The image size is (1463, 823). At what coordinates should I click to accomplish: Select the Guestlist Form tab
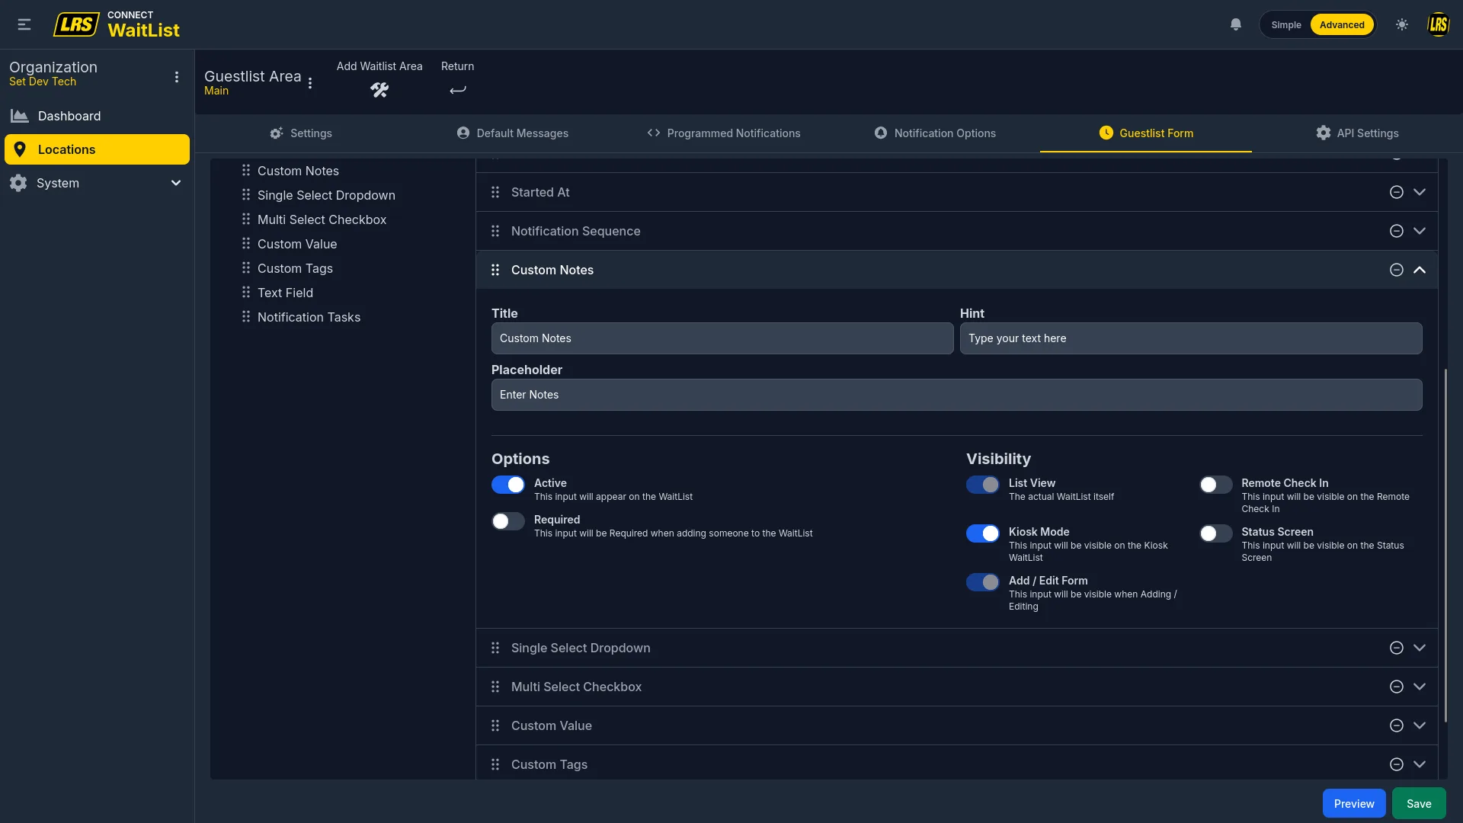point(1146,133)
